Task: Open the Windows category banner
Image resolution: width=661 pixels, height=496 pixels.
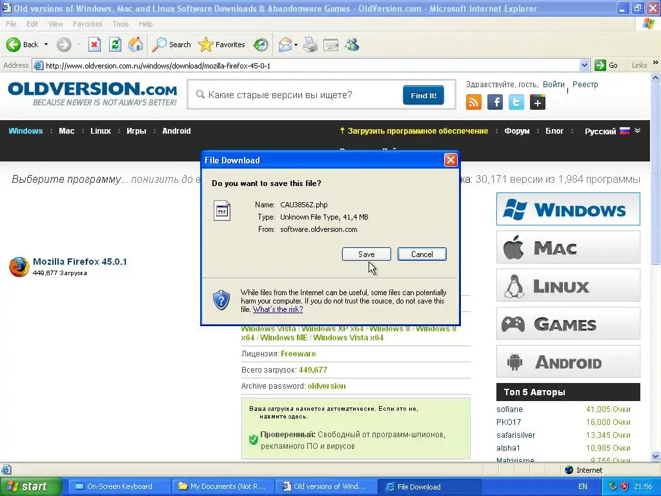Action: (x=568, y=209)
